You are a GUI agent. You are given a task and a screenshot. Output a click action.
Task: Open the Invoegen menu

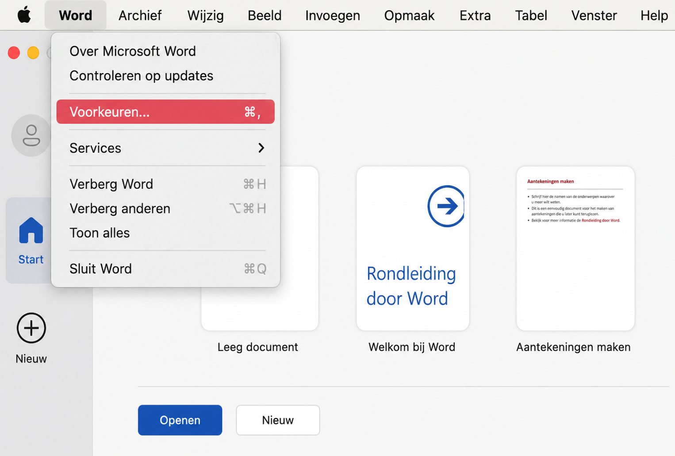333,15
